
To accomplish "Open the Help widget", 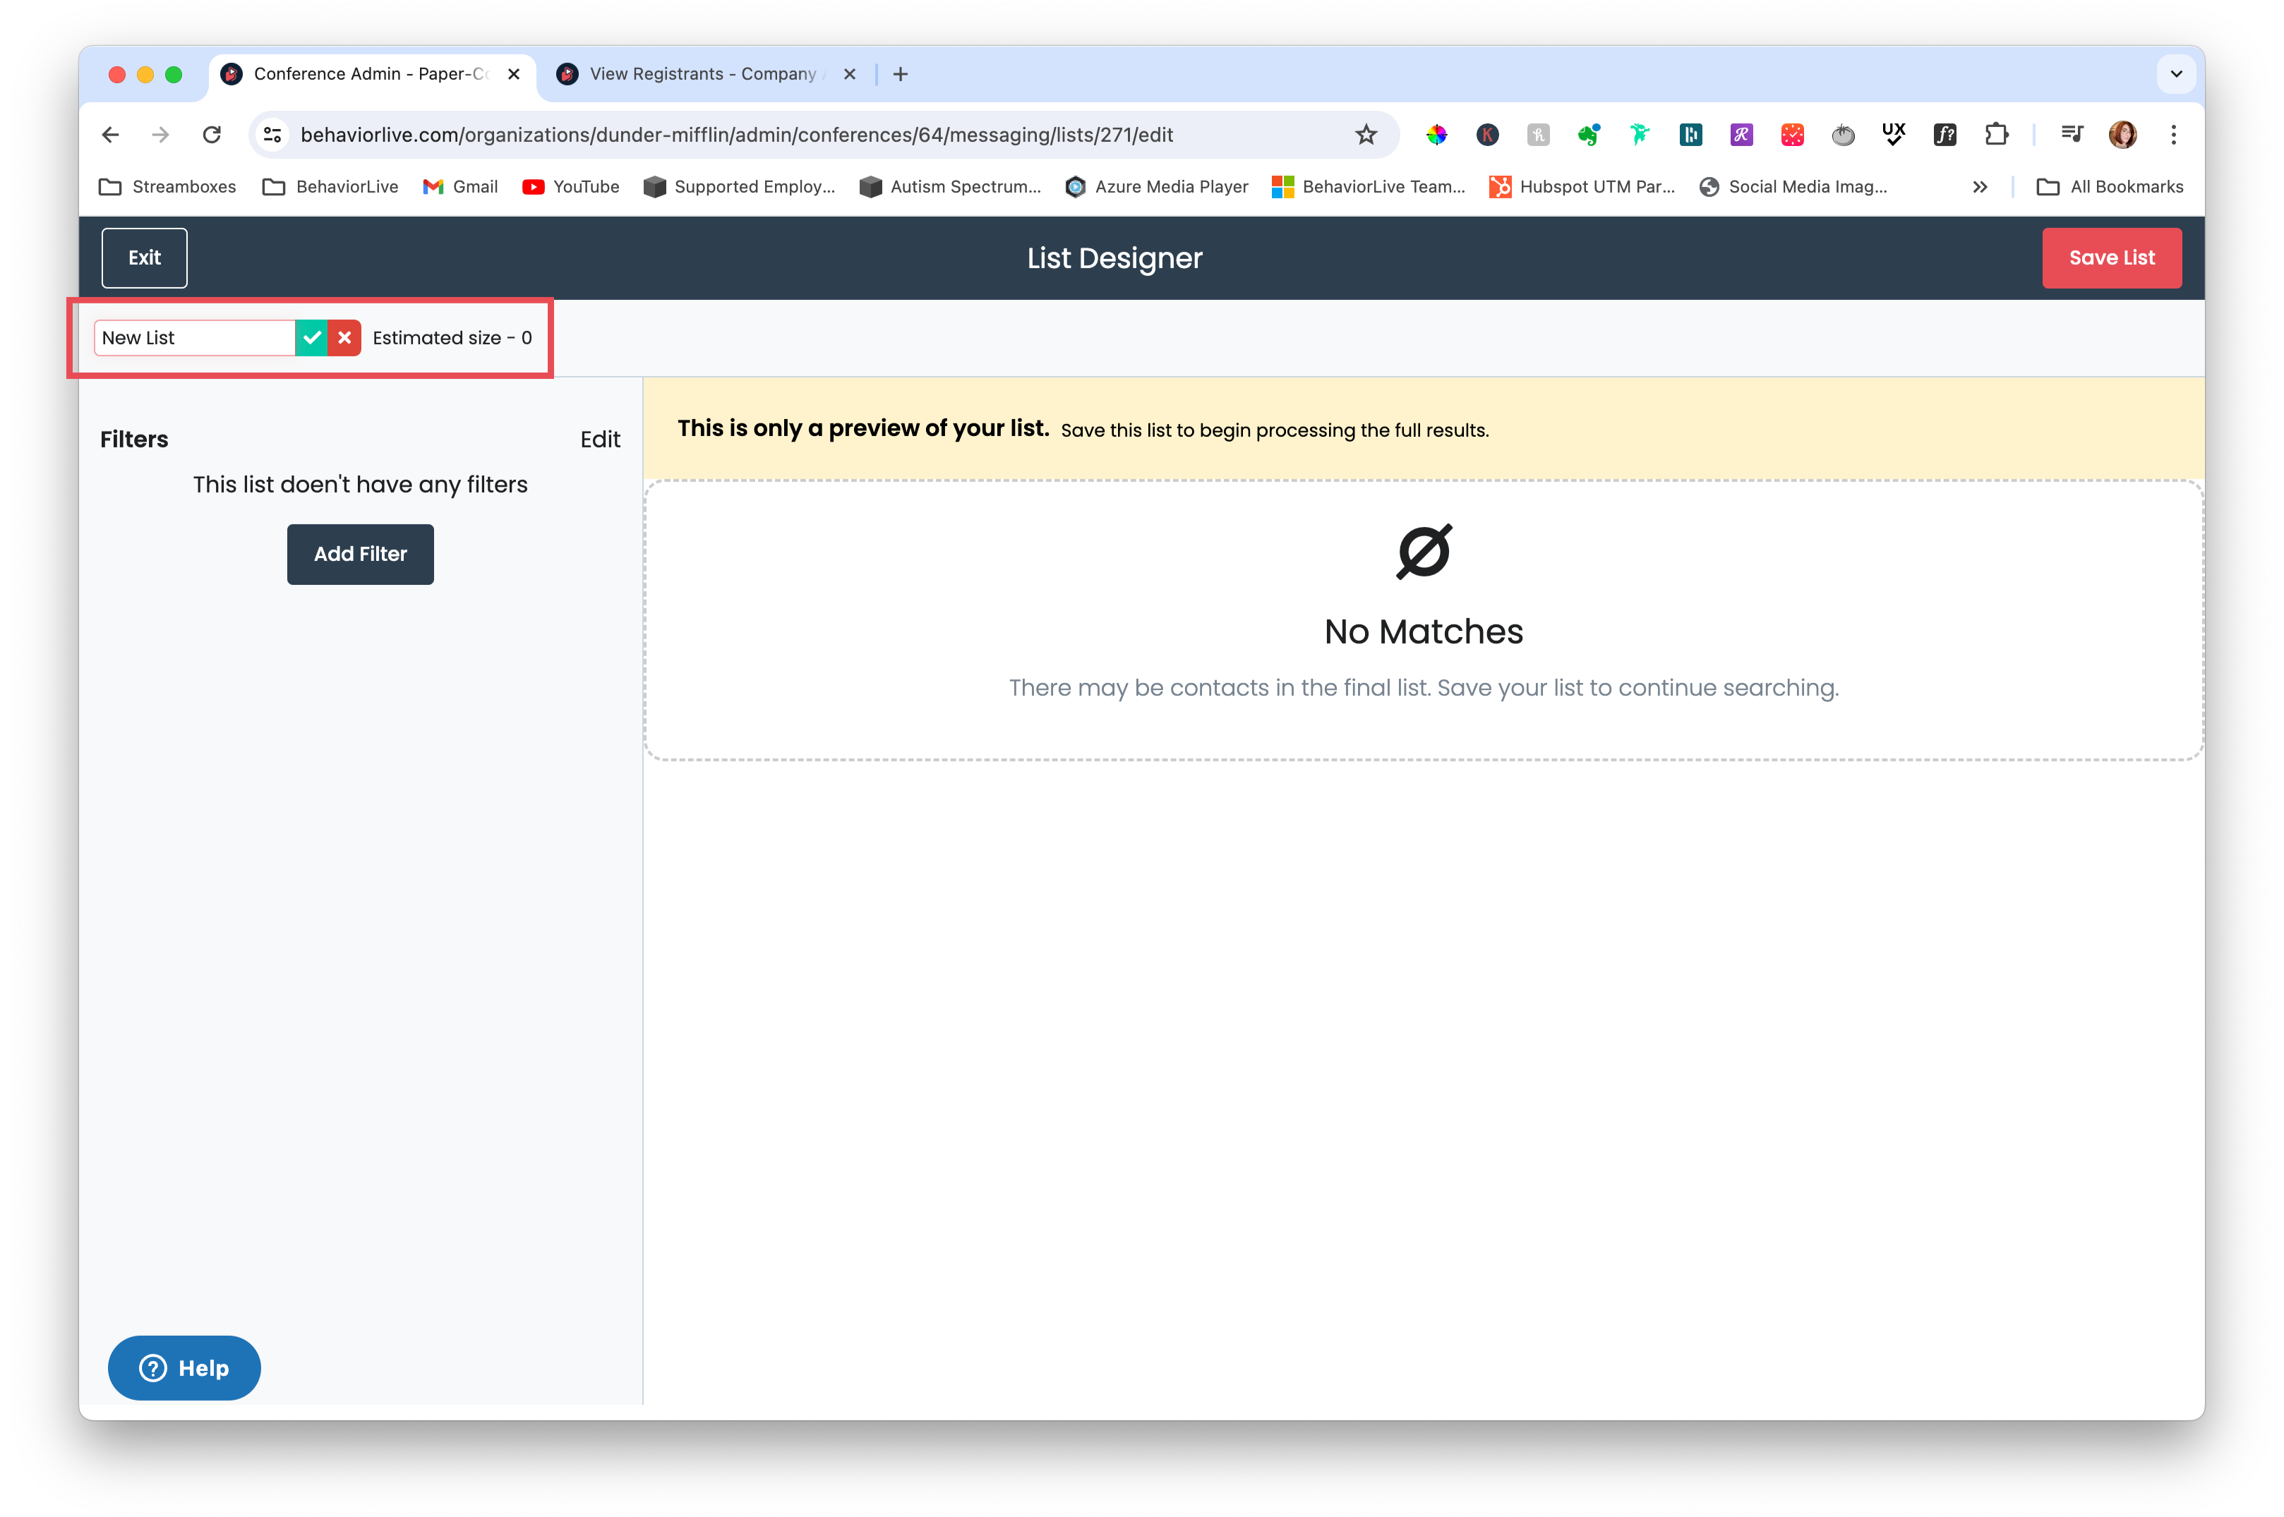I will click(x=184, y=1368).
